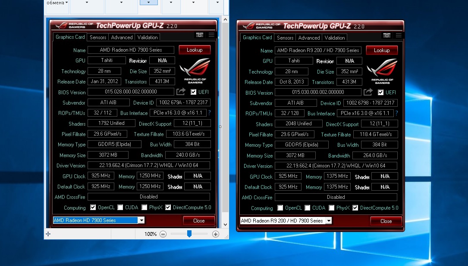Toggle DirectCompute 5.0 checkbox in right window

355,208
